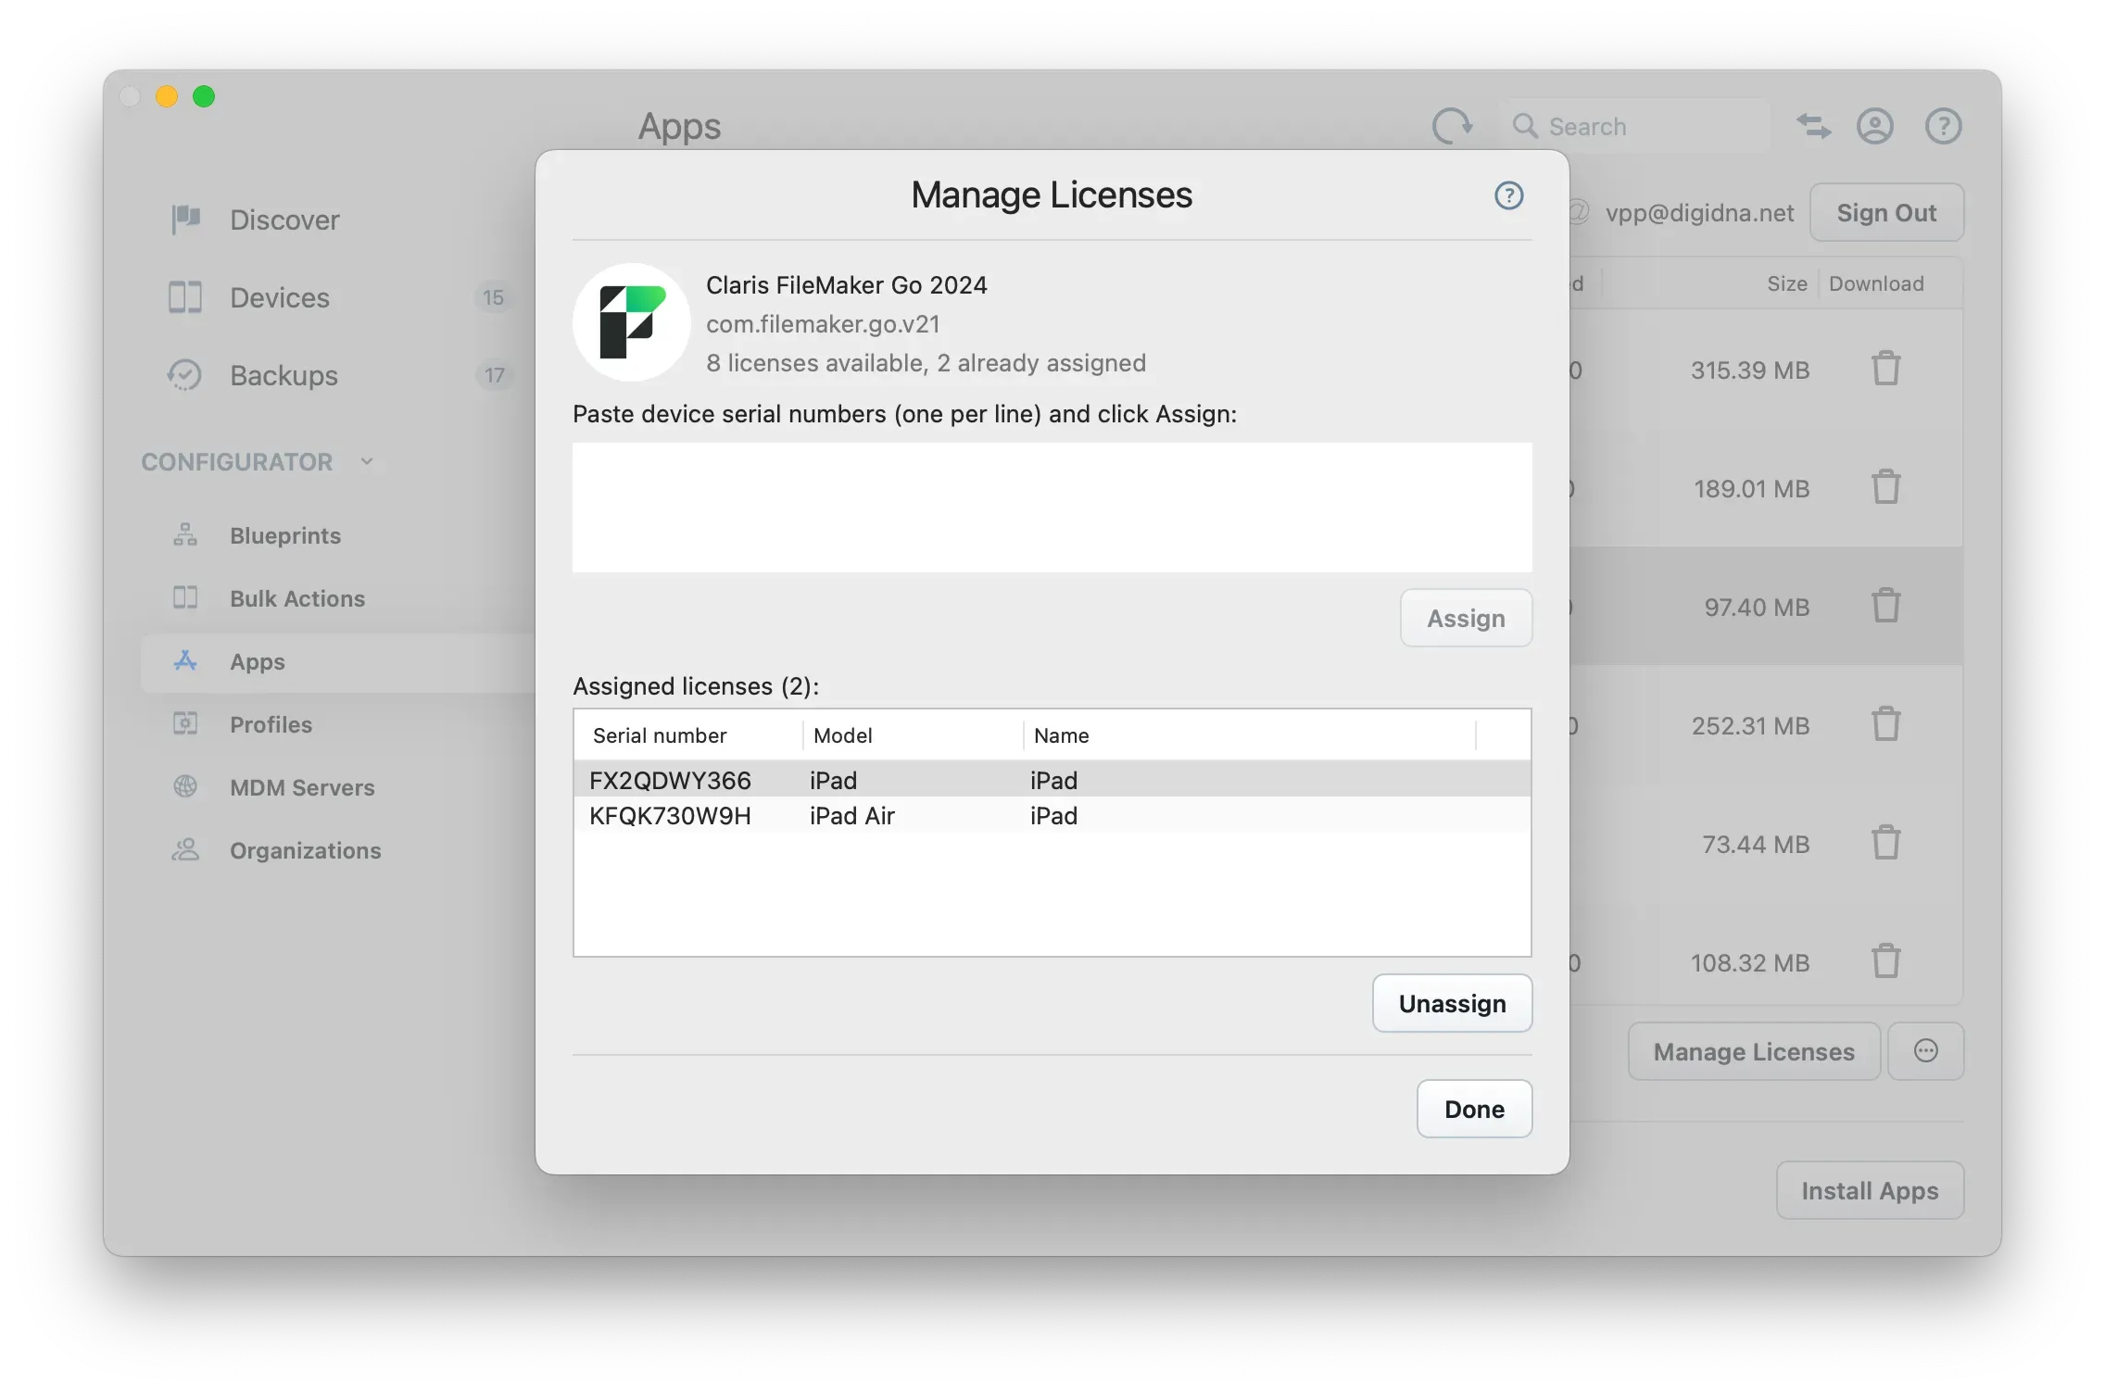Click the Claris FileMaker Go app icon
This screenshot has height=1393, width=2105.
click(631, 321)
